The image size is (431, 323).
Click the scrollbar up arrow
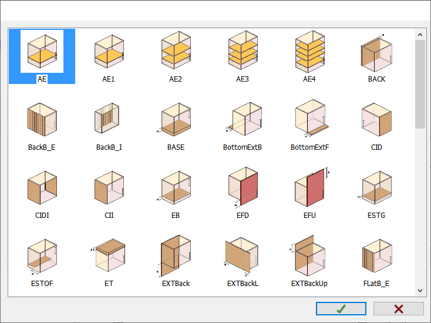coord(420,35)
